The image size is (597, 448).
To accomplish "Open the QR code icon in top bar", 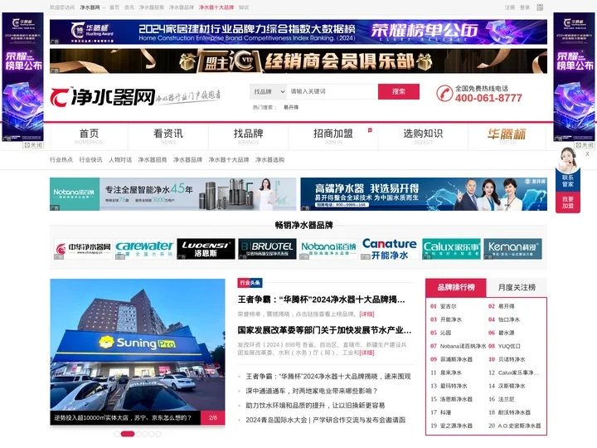I will (x=540, y=7).
